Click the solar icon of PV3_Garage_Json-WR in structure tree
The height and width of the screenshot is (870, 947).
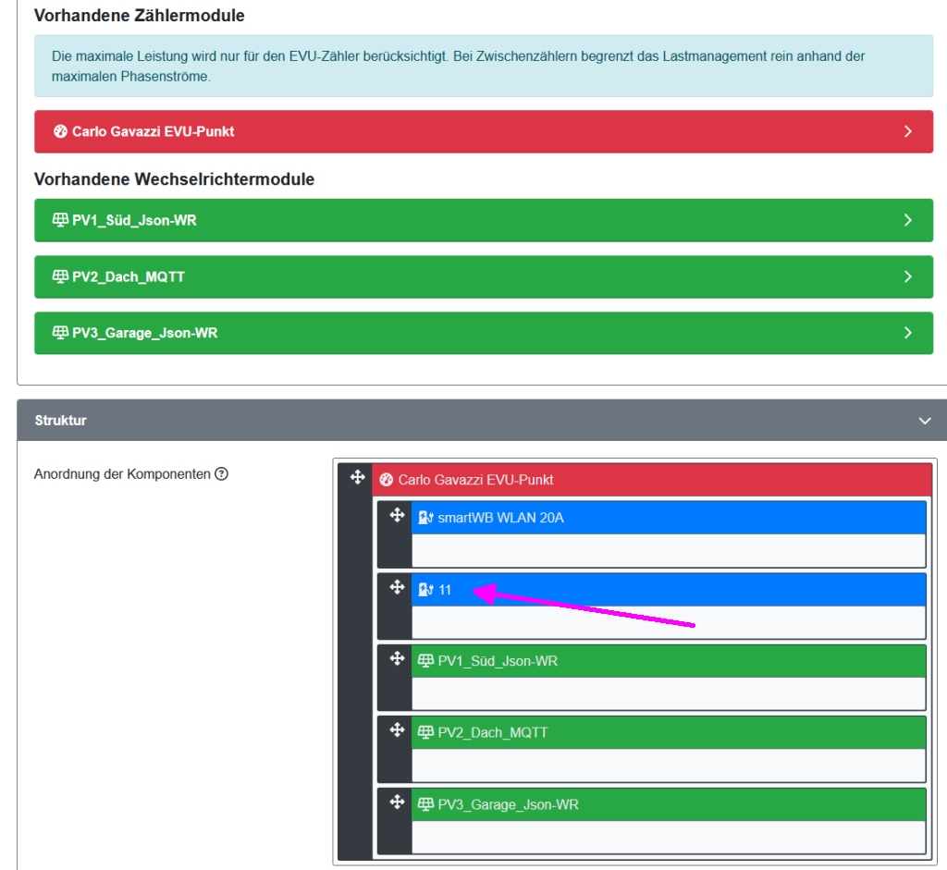tap(425, 804)
